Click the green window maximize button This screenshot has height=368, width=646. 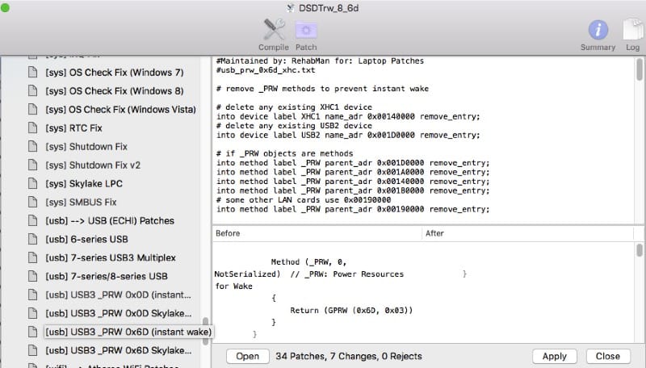click(6, 8)
